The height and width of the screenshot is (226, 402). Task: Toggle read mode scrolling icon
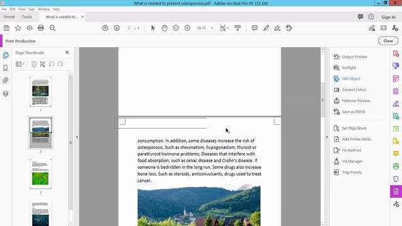point(237,28)
